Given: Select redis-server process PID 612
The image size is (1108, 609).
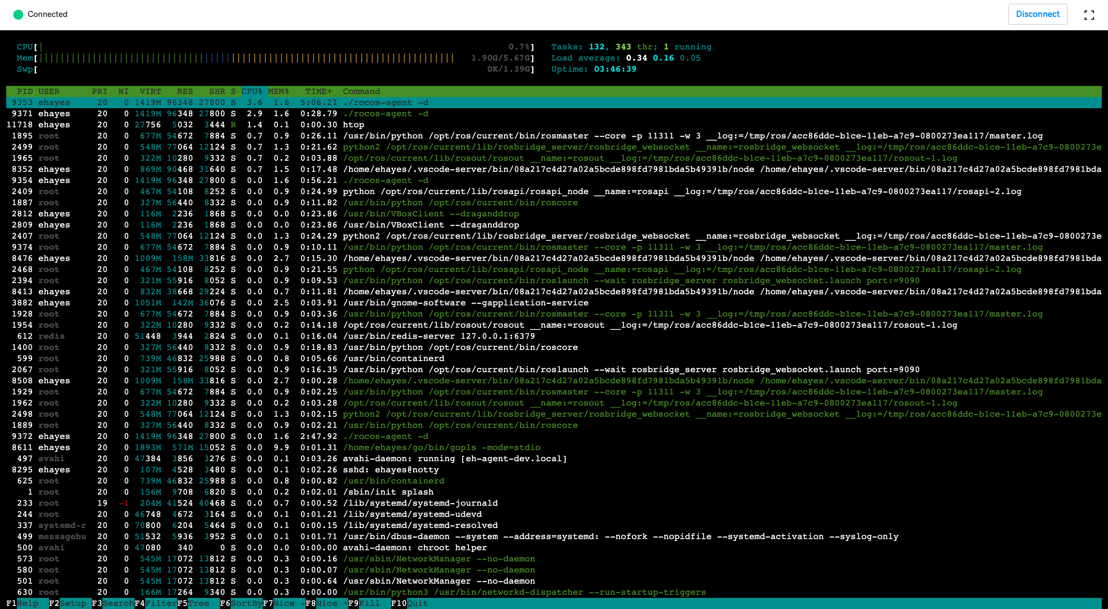Looking at the screenshot, I should click(x=554, y=336).
